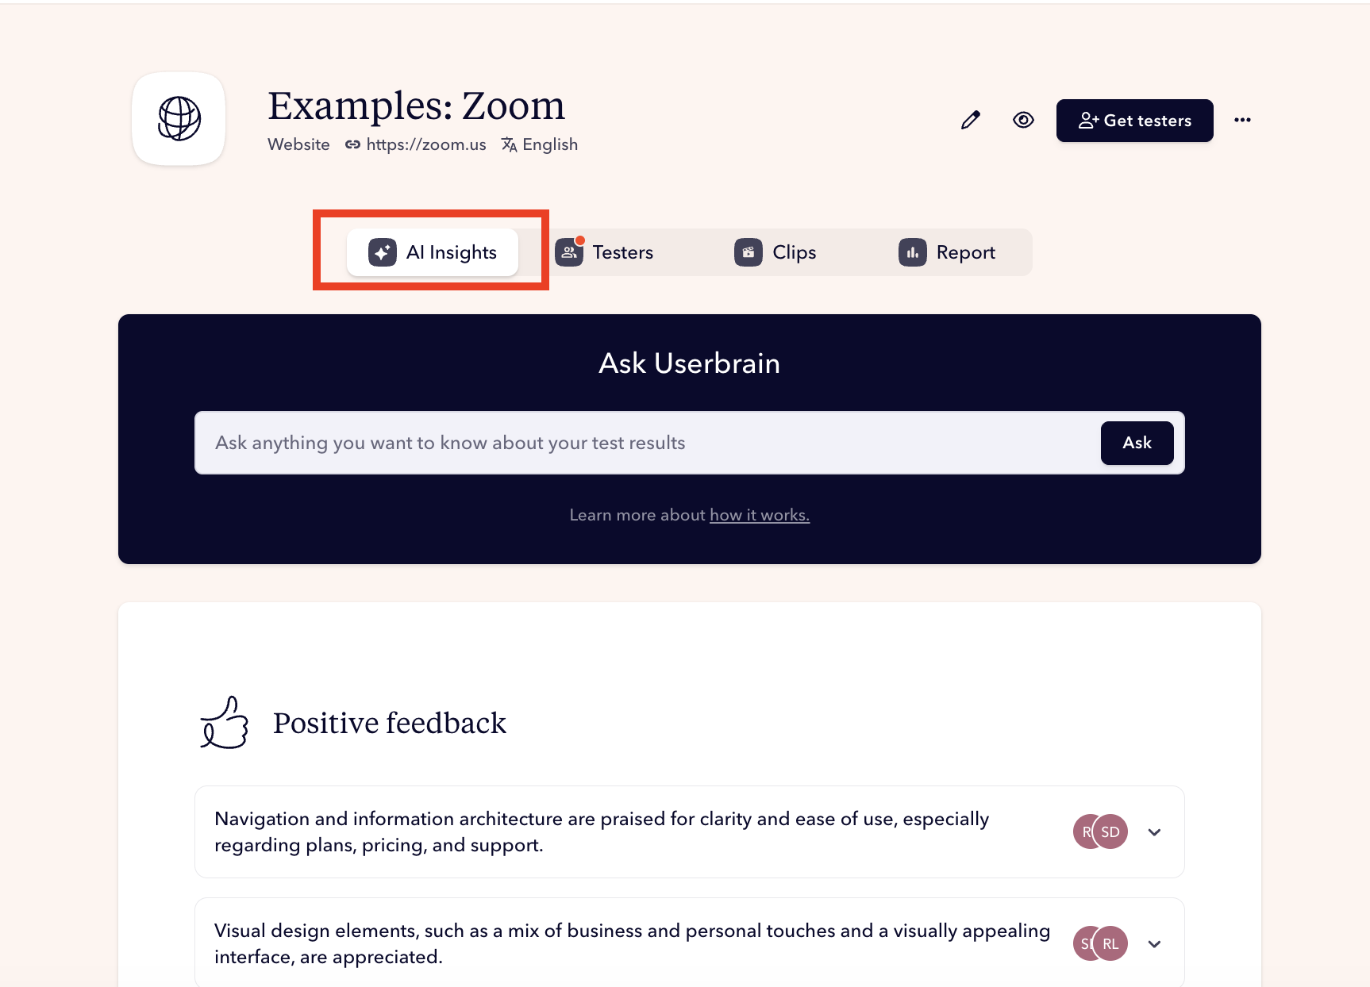
Task: Expand the navigation clarity feedback card
Action: click(1155, 831)
